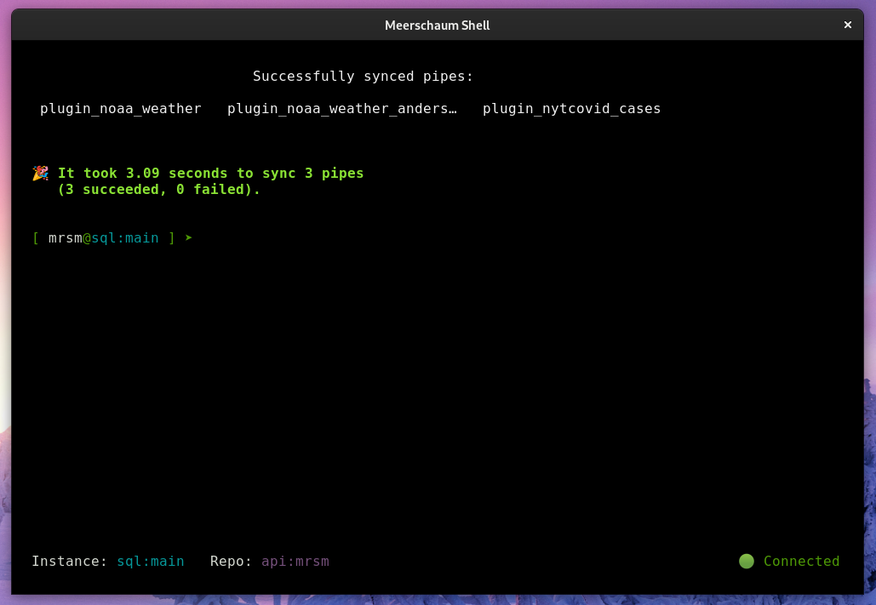Focus the command input after the prompt
876x605 pixels.
[519, 238]
